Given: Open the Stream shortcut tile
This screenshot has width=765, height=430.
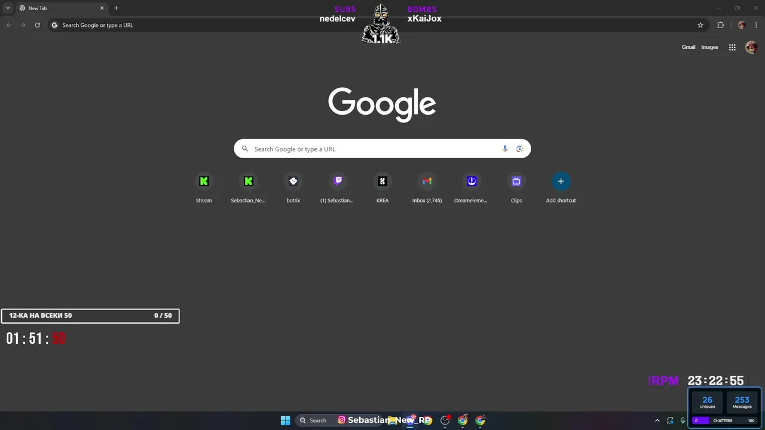Looking at the screenshot, I should (204, 188).
